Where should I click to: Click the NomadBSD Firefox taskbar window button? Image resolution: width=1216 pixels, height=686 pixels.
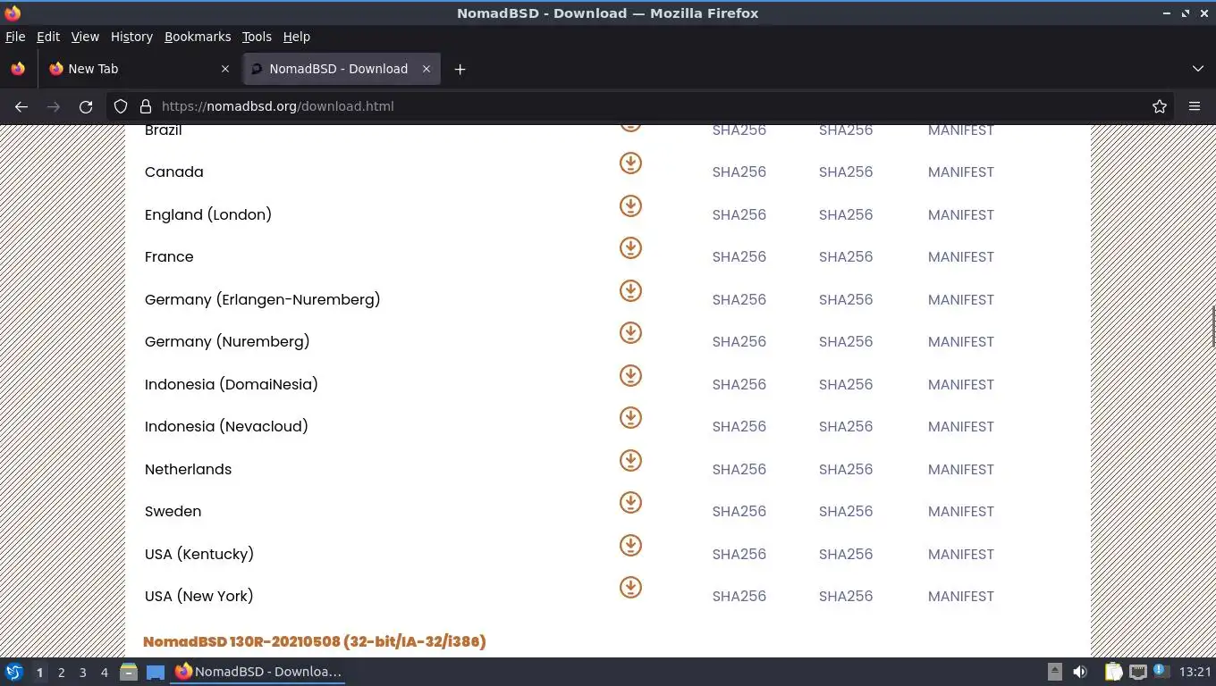click(x=259, y=672)
